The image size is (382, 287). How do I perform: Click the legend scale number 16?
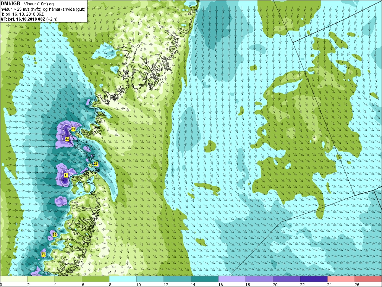(x=220, y=285)
